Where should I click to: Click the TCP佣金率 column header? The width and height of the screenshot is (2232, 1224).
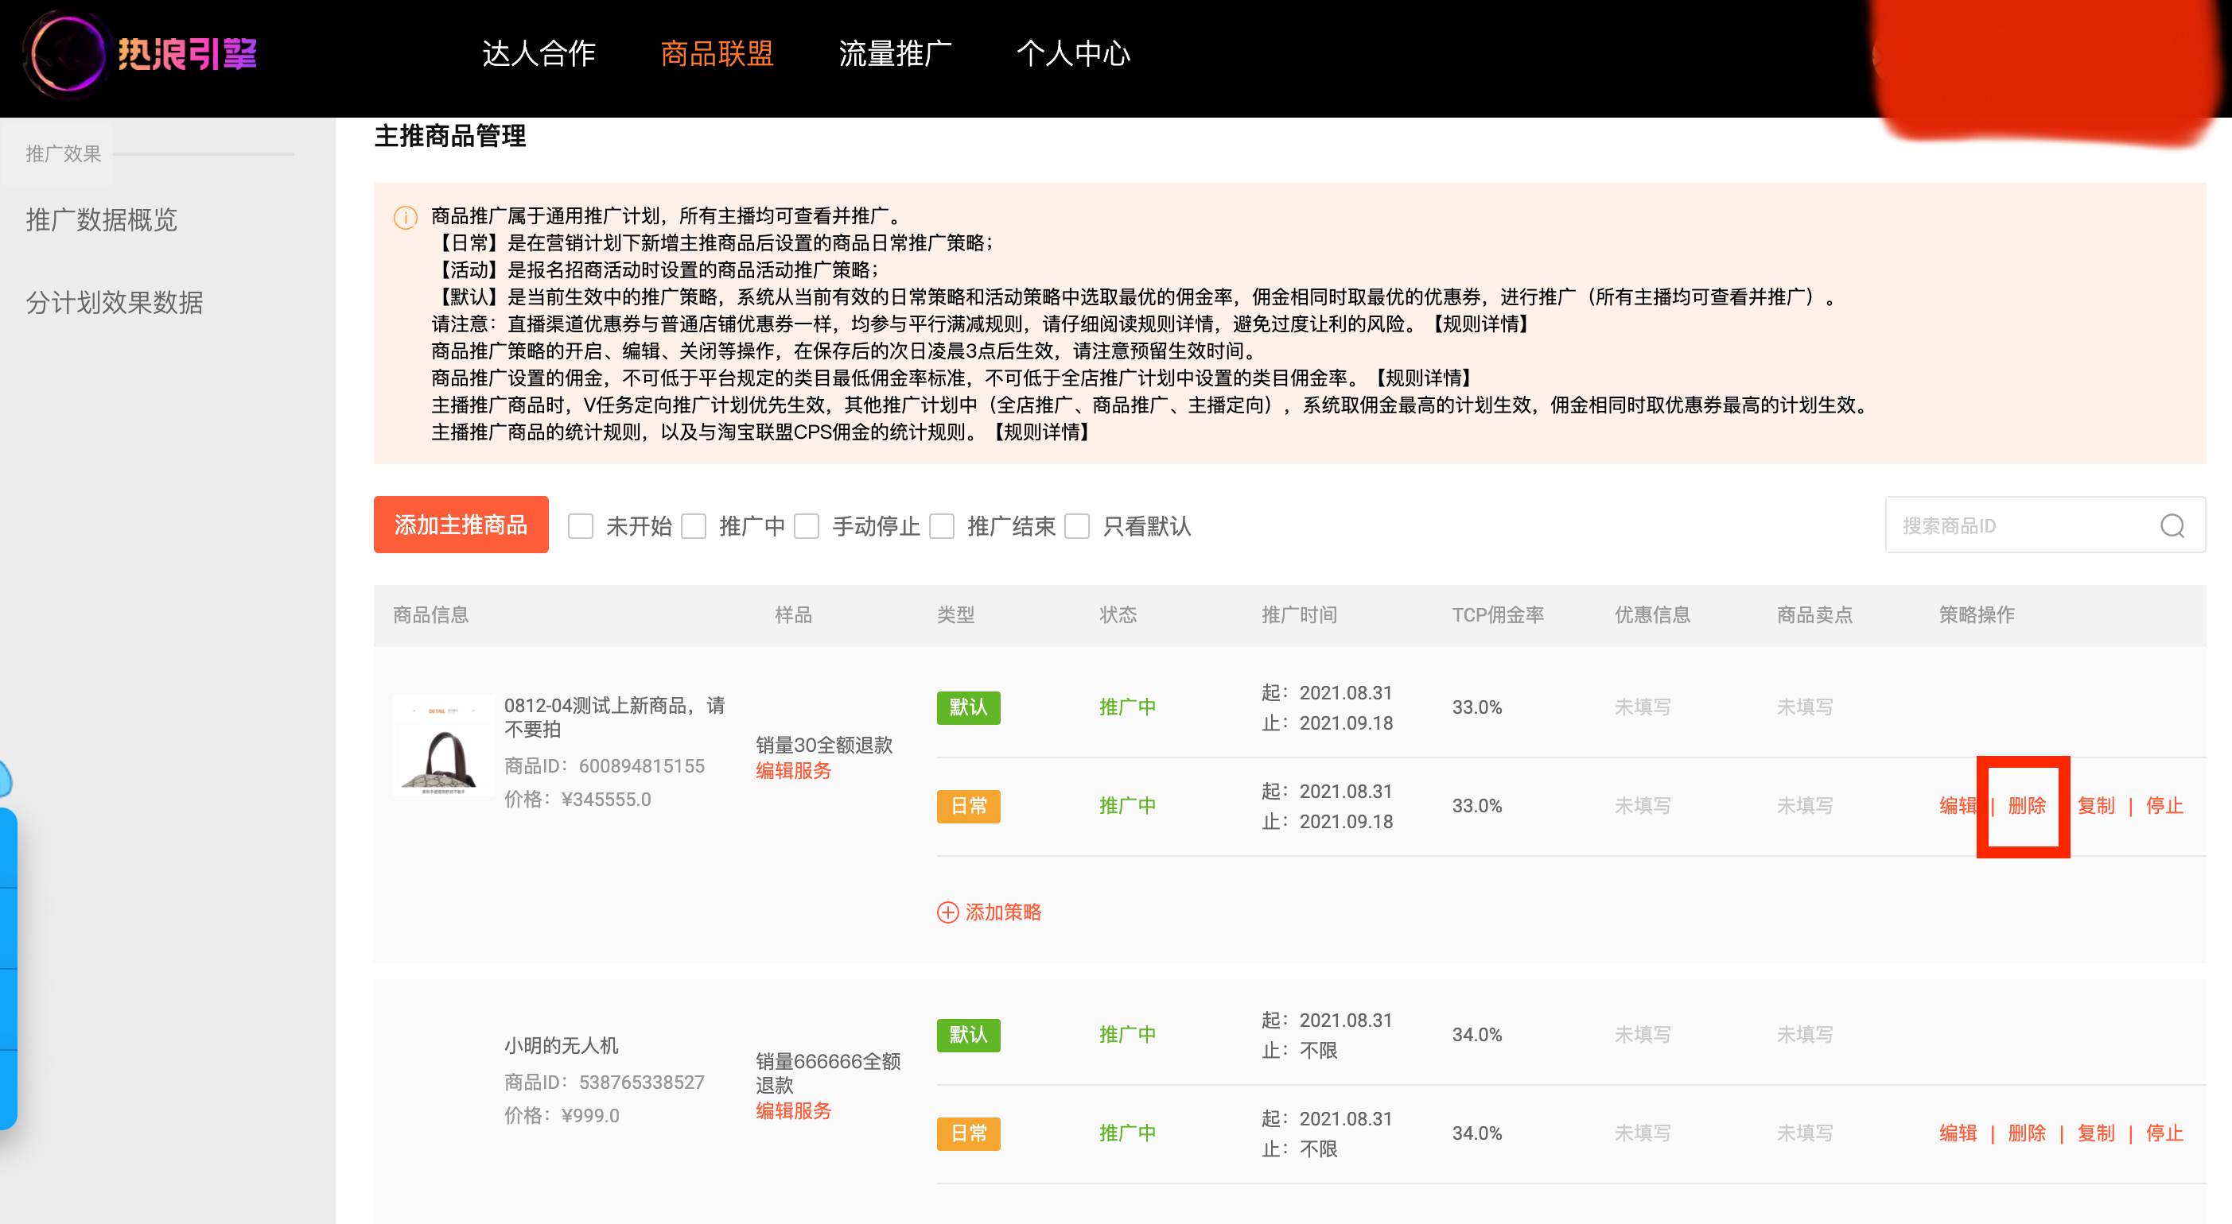[x=1497, y=614]
